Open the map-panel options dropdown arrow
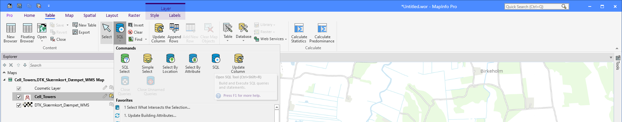 pyautogui.click(x=611, y=57)
